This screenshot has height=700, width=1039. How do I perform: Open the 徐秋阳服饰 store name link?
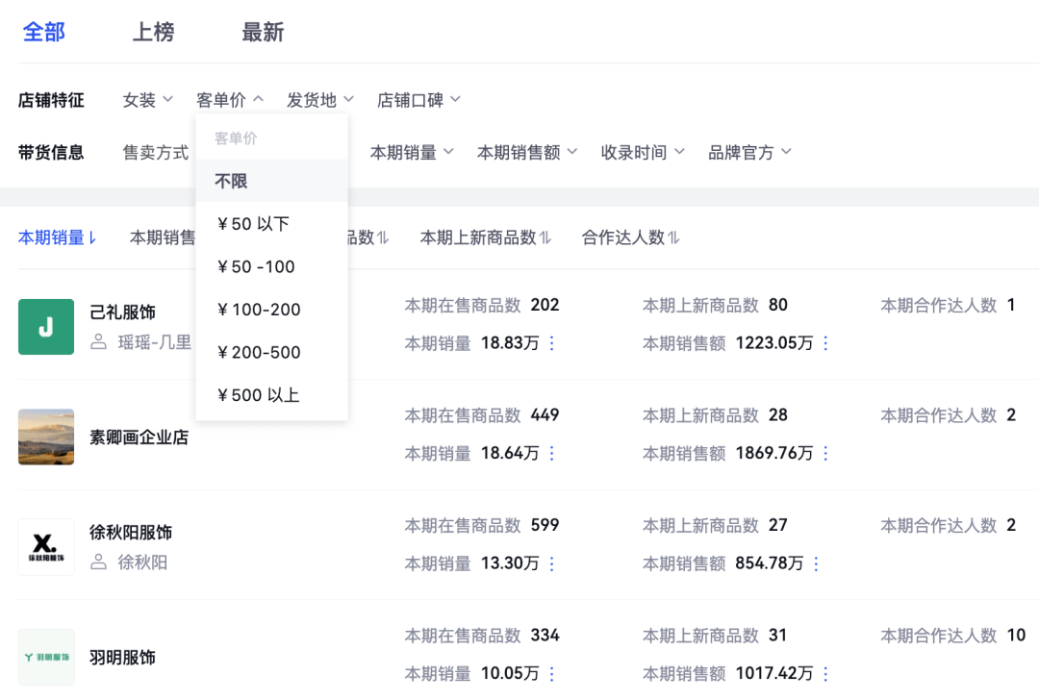[x=131, y=532]
